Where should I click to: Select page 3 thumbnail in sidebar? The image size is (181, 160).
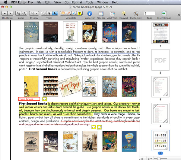tap(160, 87)
